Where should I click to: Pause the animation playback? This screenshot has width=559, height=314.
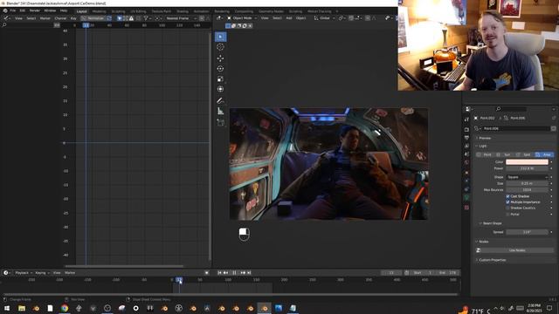234,273
